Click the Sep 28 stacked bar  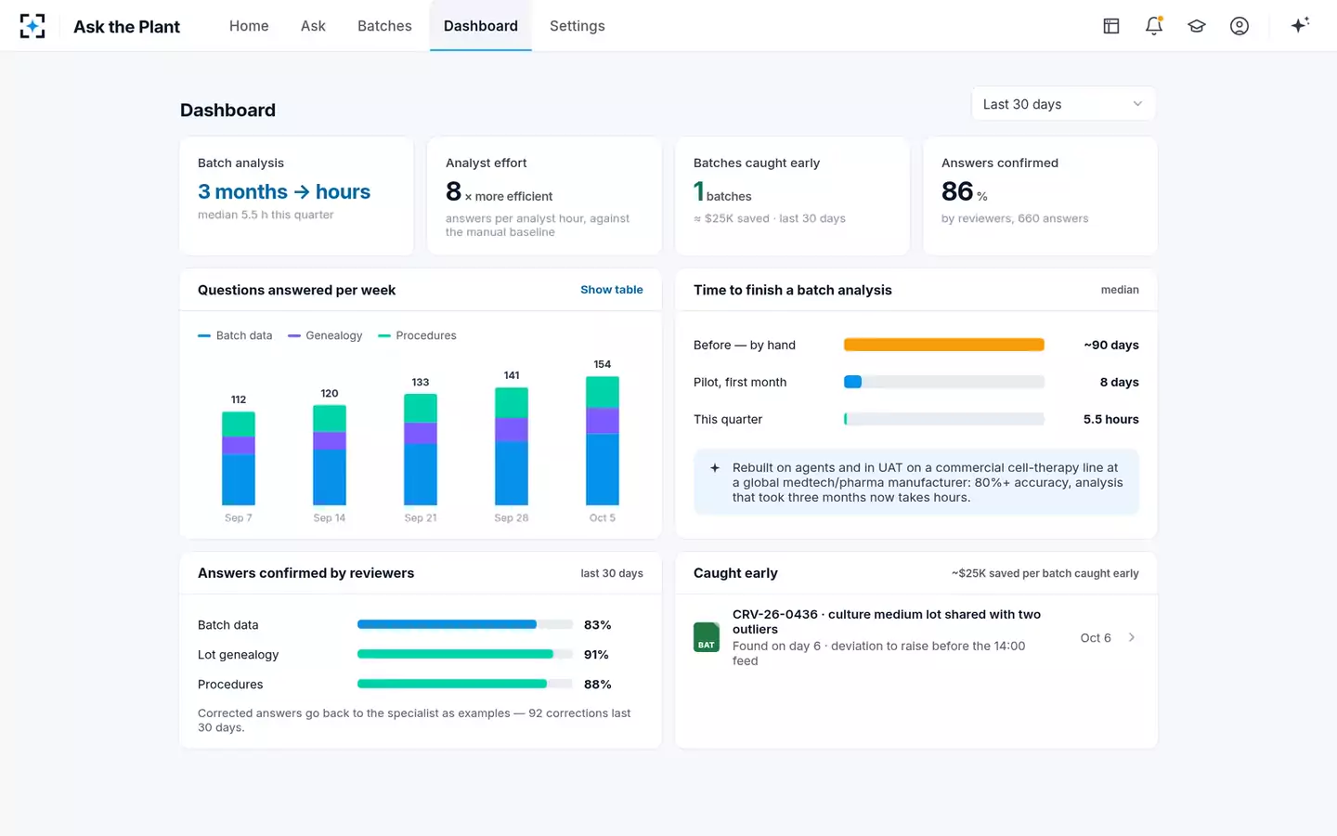(x=512, y=446)
